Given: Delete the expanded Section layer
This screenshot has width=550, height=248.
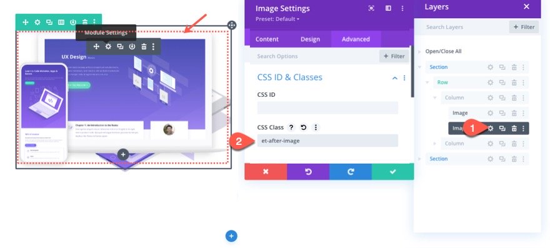Looking at the screenshot, I should pos(514,67).
